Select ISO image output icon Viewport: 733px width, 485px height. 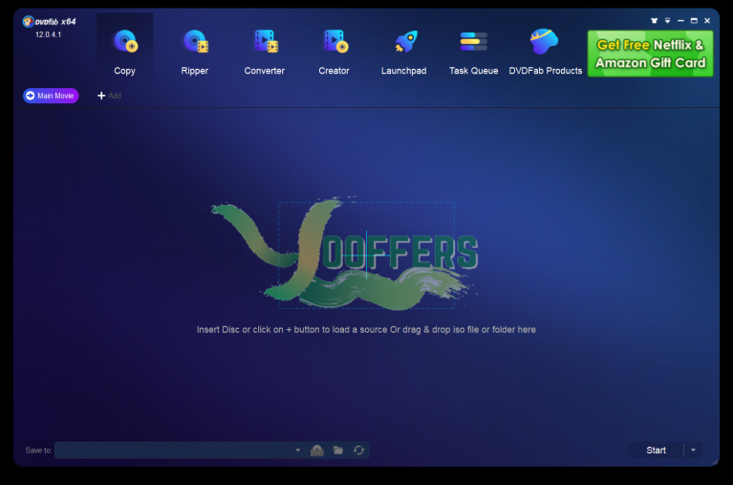(317, 450)
